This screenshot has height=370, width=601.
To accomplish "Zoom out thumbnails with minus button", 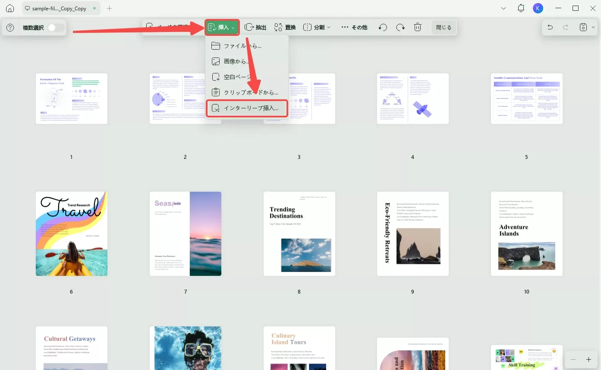I will [x=573, y=359].
